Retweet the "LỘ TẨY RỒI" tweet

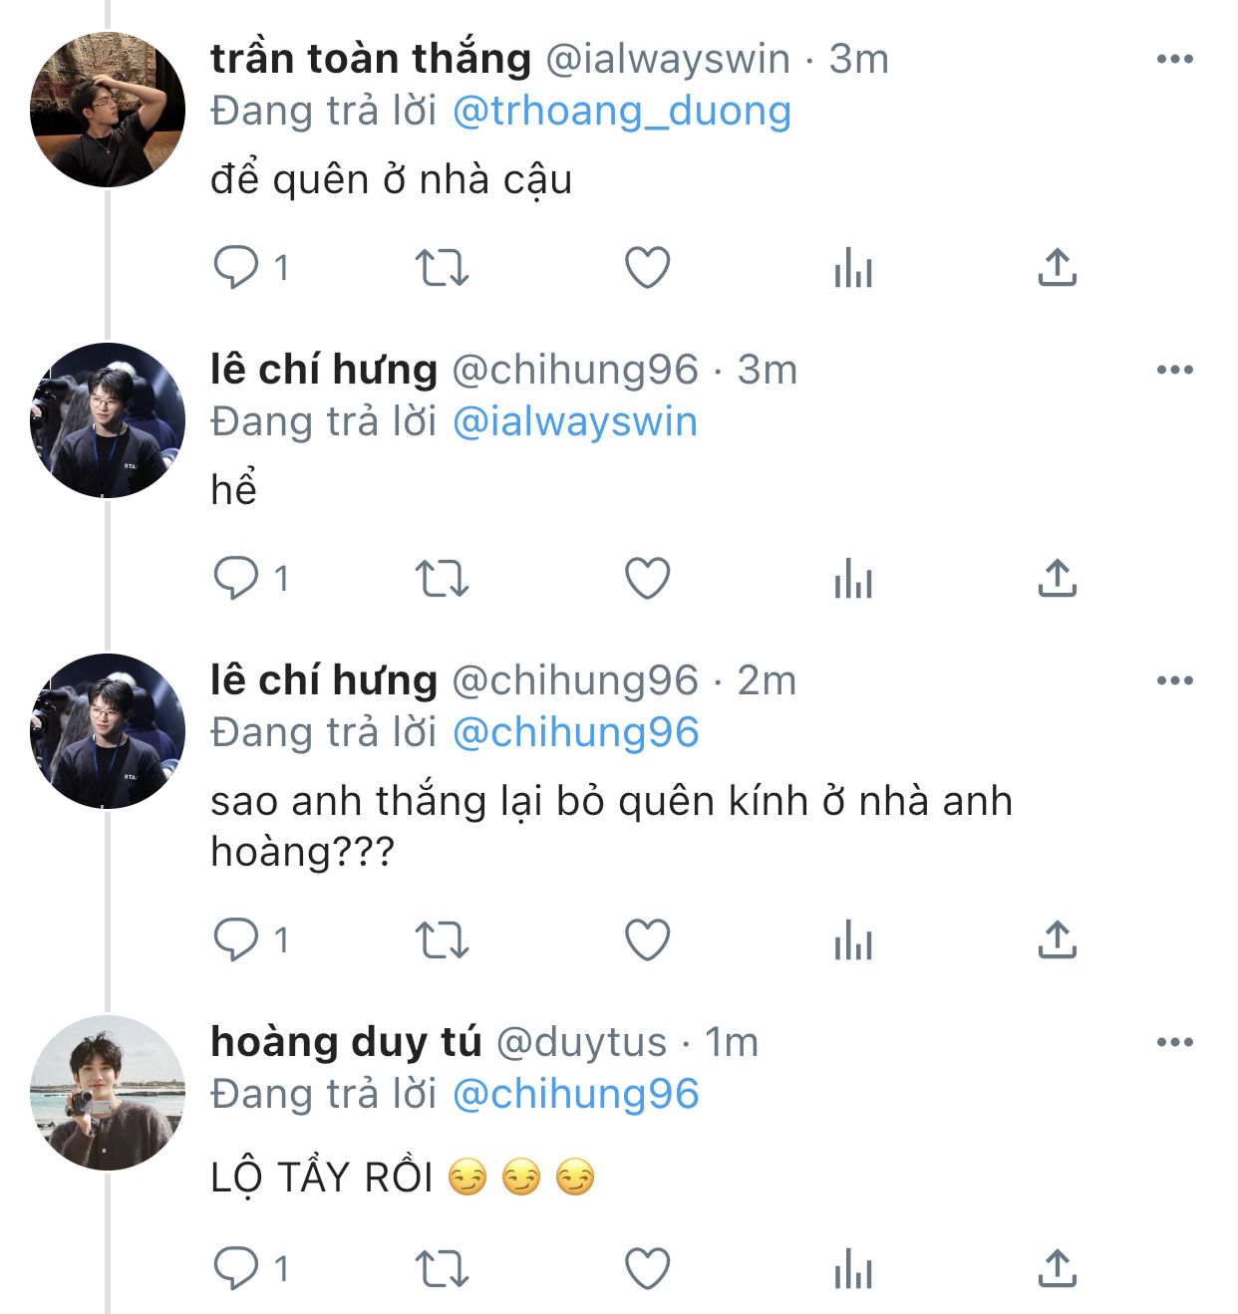[442, 1269]
